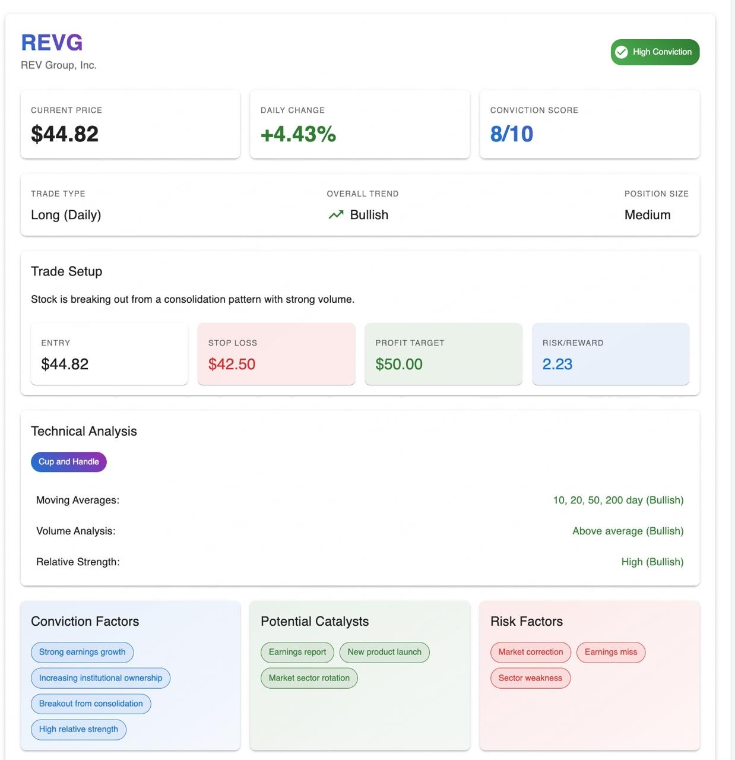
Task: Click the REV Group, Inc. company name
Action: click(59, 65)
